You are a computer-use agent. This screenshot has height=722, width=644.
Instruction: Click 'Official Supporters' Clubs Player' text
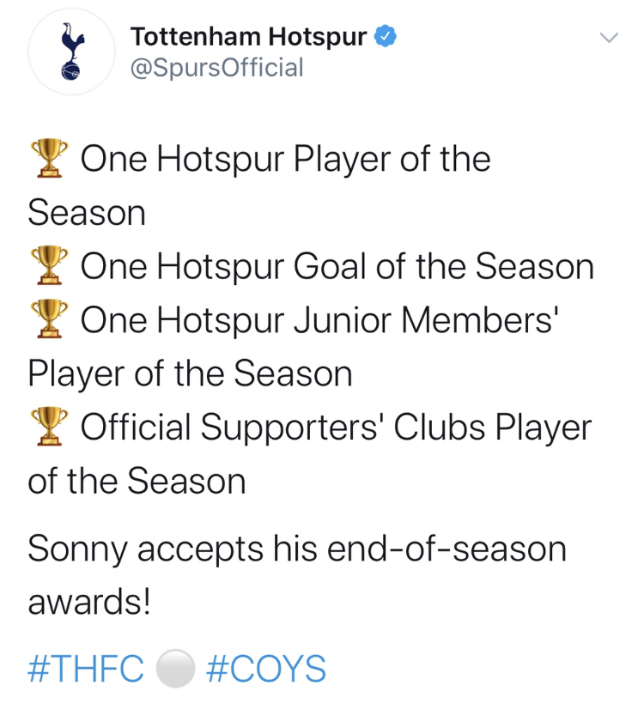pos(337,428)
